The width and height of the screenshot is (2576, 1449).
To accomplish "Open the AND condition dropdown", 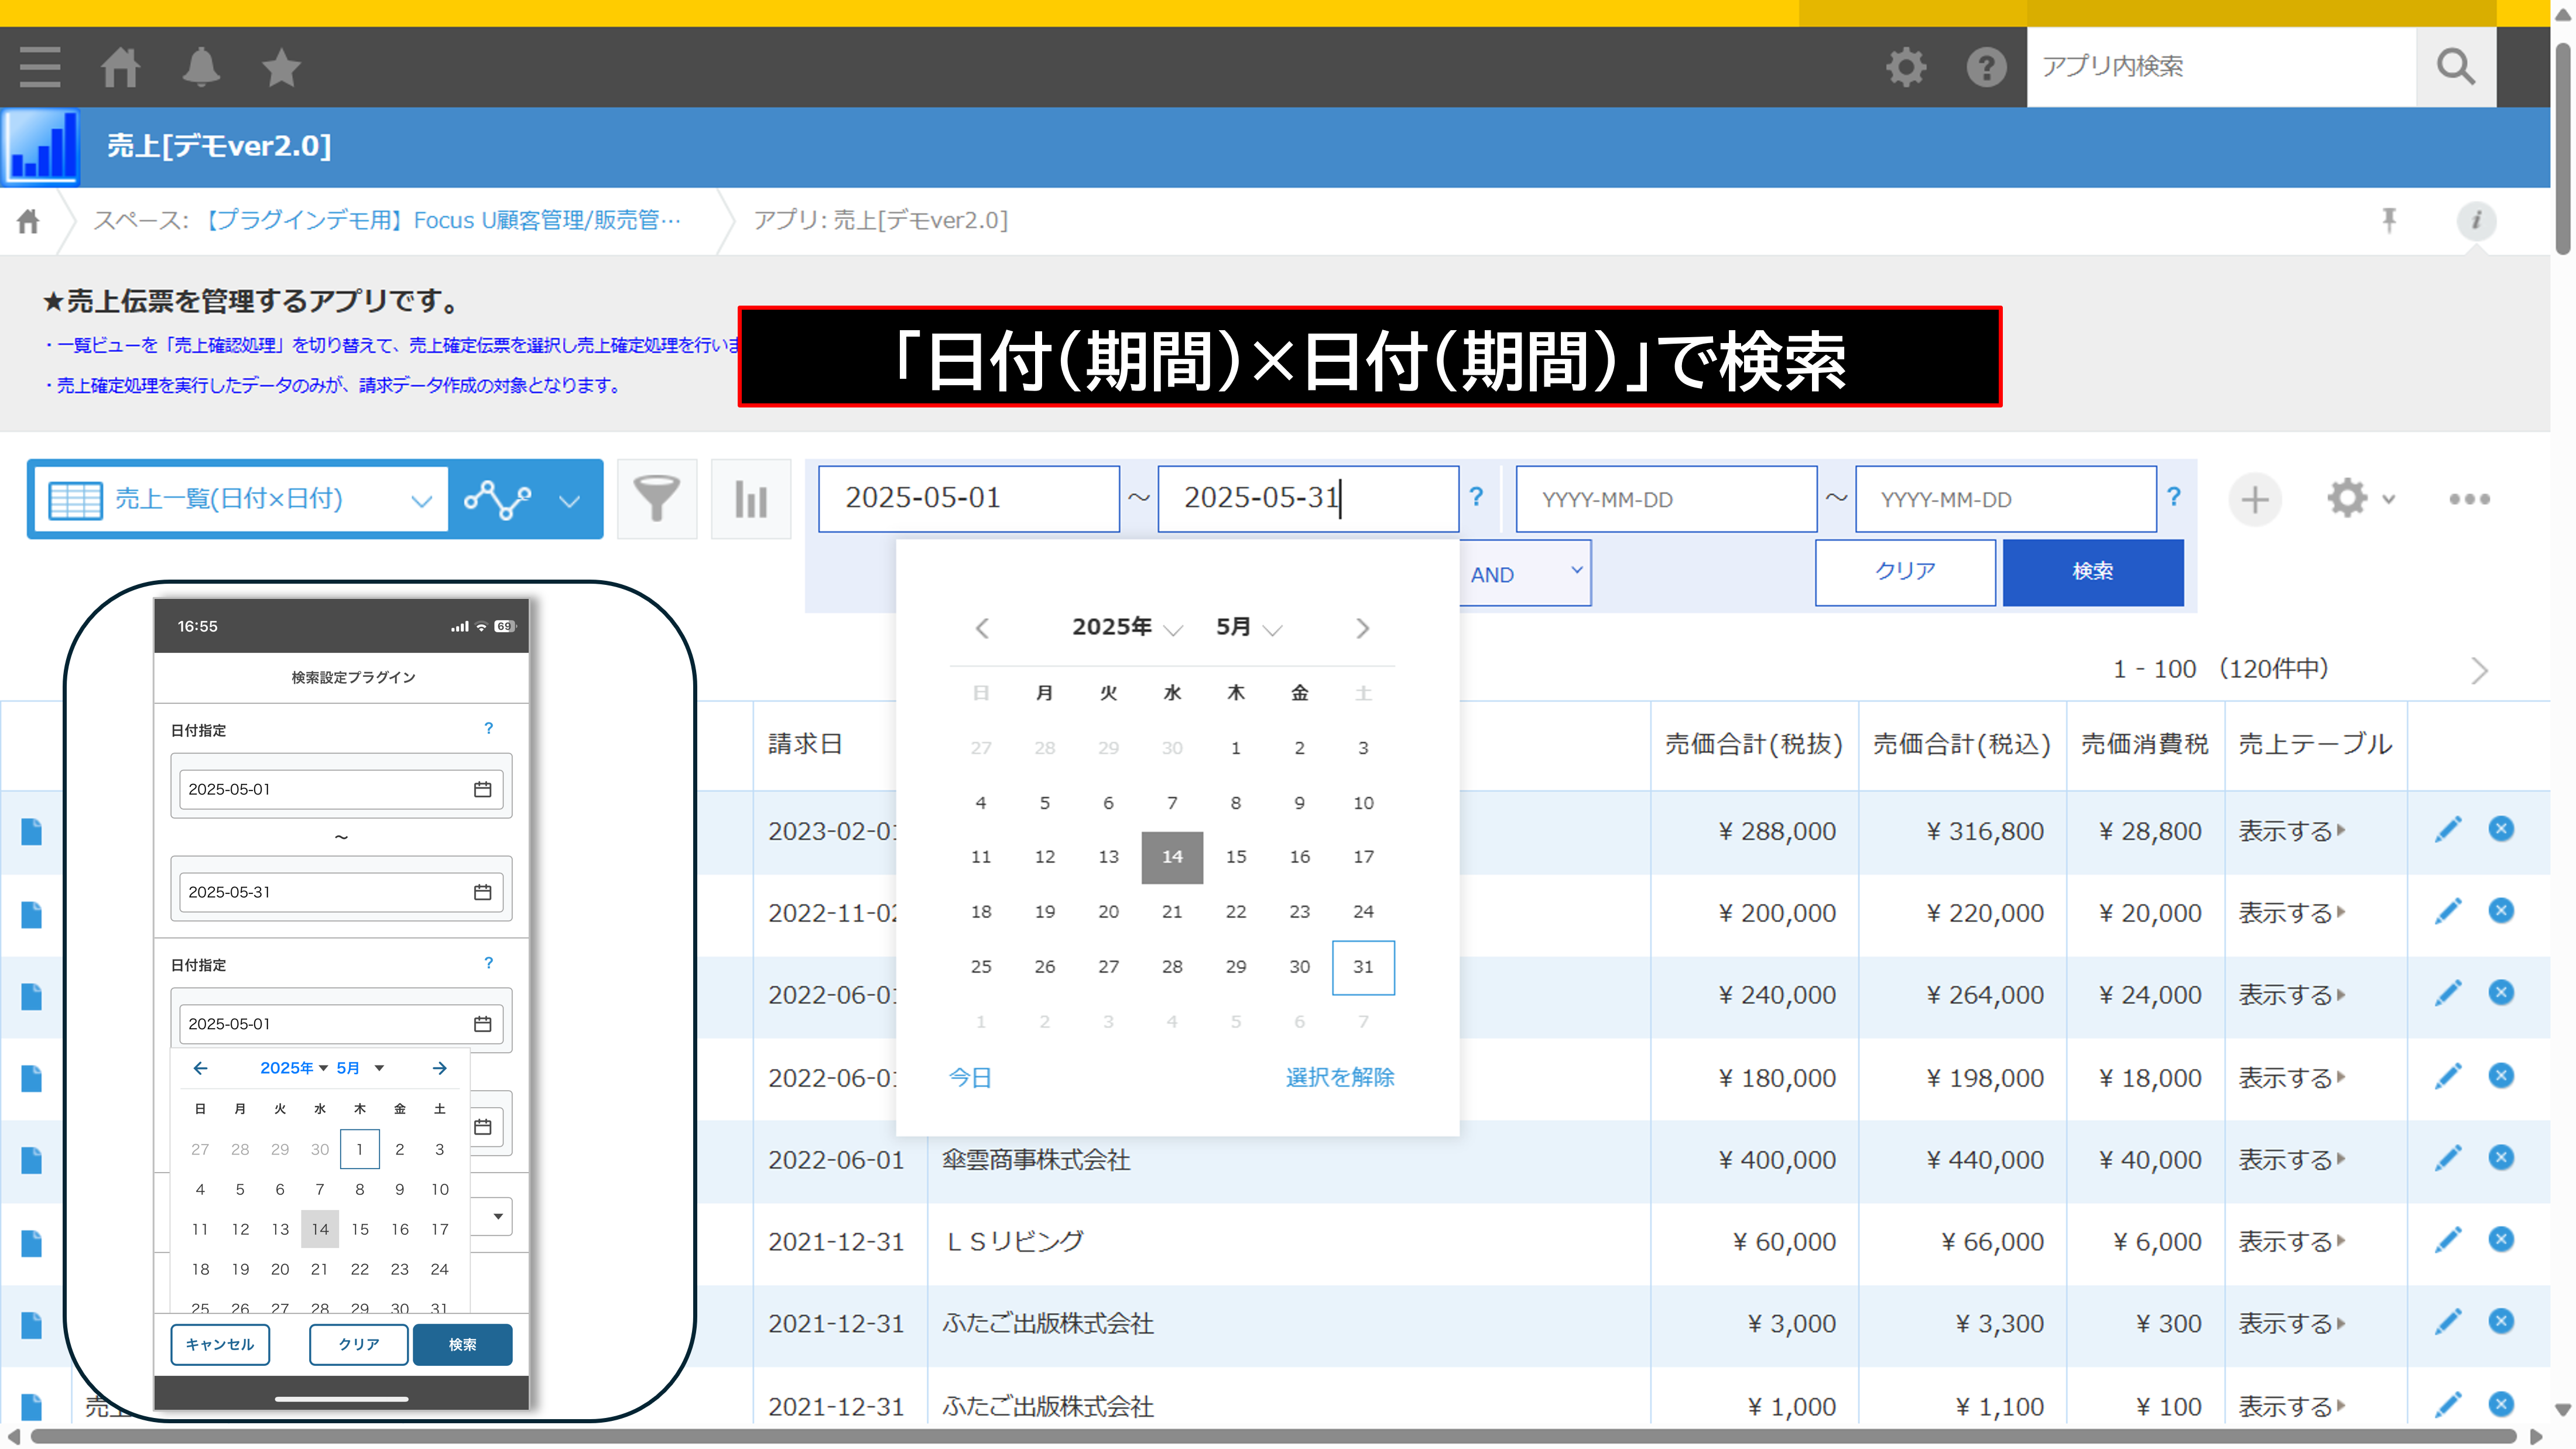I will click(1526, 573).
